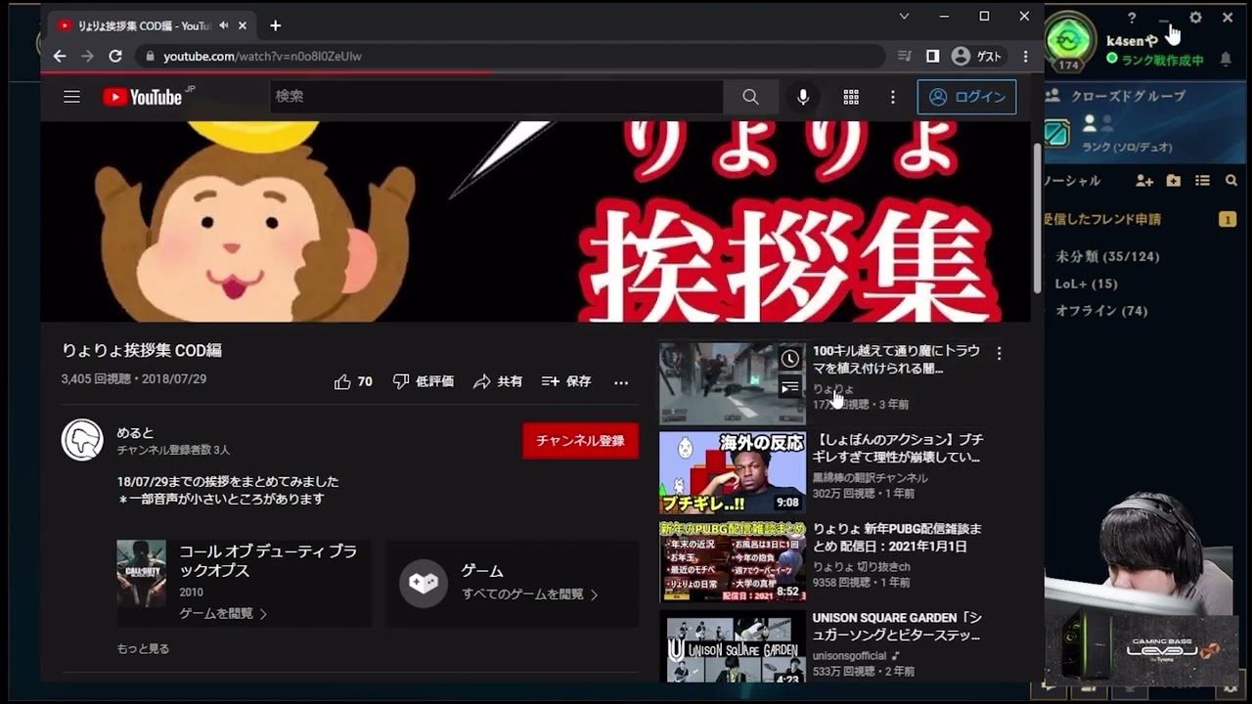This screenshot has height=704, width=1252.
Task: Add friend in LoL social panel
Action: pos(1144,181)
